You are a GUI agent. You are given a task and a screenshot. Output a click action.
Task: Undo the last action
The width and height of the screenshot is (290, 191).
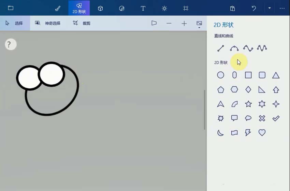(x=254, y=8)
